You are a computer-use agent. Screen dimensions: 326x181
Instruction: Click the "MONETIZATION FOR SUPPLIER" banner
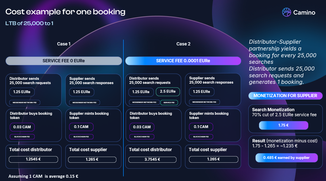pos(285,96)
